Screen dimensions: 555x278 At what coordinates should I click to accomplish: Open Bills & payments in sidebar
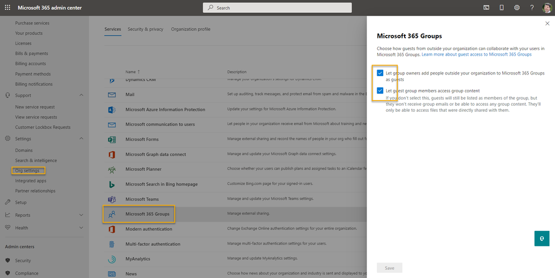tap(32, 53)
